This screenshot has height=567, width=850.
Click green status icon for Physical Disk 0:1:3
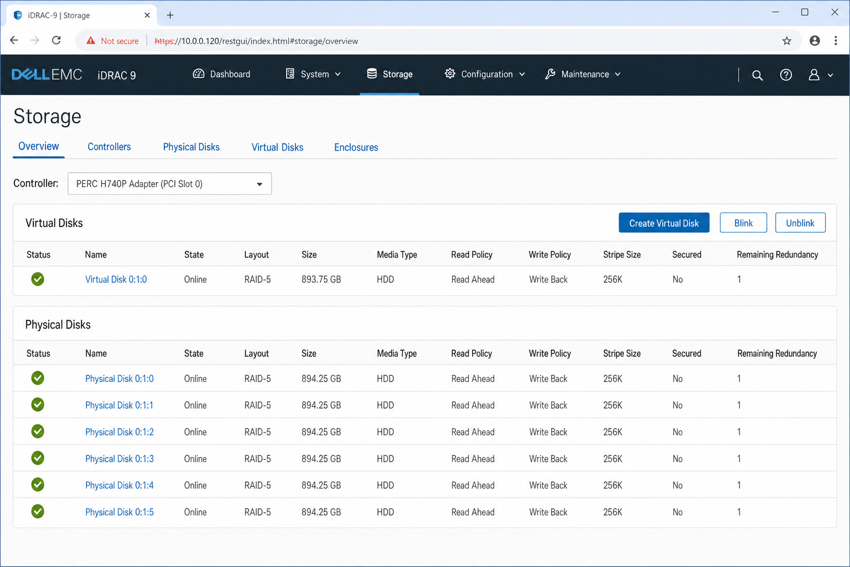pos(38,458)
